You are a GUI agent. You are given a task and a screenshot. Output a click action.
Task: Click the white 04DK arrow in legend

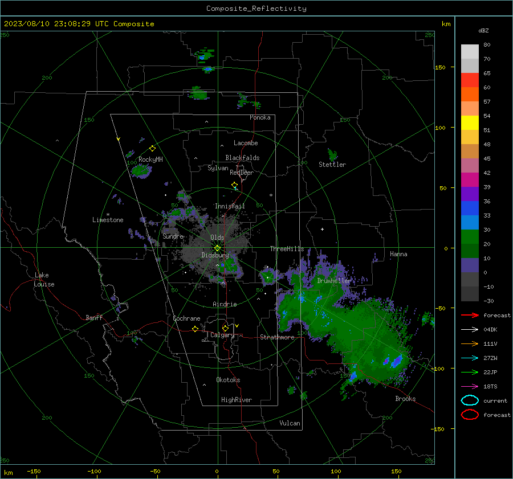470,329
